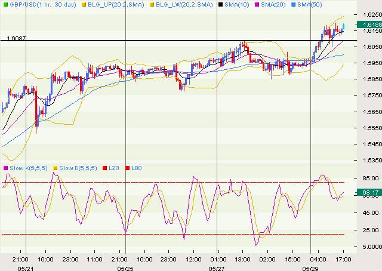This screenshot has height=271, width=382.
Task: Click the 1.6087 resistance line label
Action: pyautogui.click(x=16, y=38)
